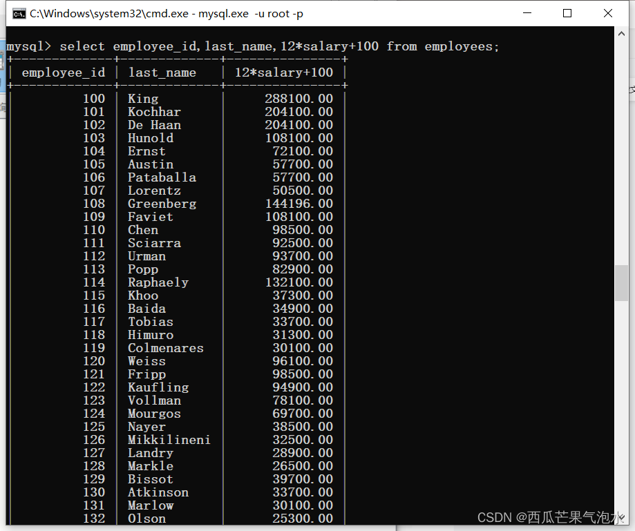Click last name Atkinson
The image size is (635, 531).
(x=158, y=492)
